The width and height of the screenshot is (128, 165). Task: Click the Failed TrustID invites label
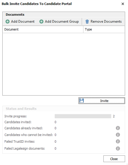pos(20,141)
